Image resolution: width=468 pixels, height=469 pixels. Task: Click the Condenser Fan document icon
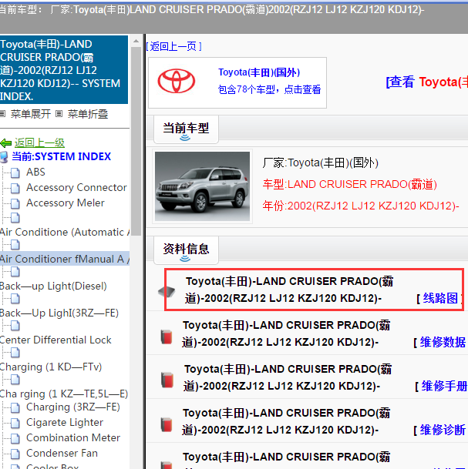point(15,454)
